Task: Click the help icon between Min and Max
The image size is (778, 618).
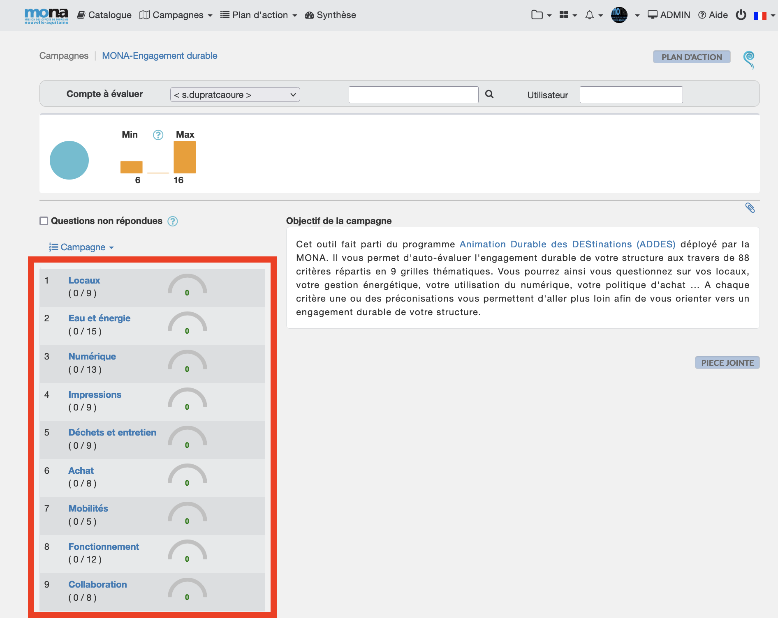Action: click(158, 135)
